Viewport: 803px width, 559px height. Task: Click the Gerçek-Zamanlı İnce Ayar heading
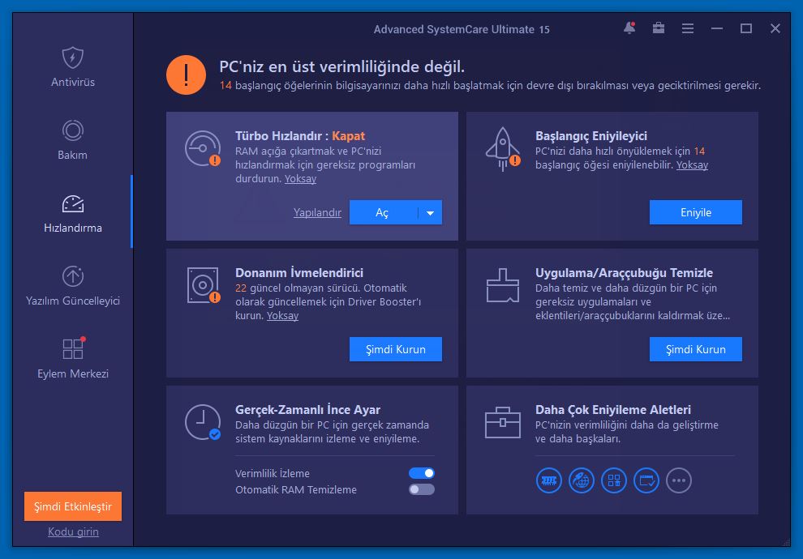(x=307, y=410)
